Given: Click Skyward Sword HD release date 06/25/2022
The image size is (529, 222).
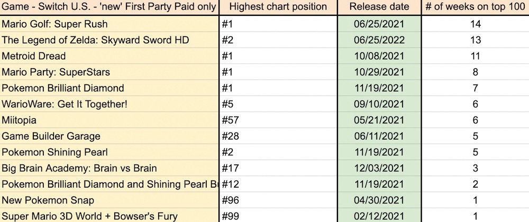Looking at the screenshot, I should click(x=379, y=40).
